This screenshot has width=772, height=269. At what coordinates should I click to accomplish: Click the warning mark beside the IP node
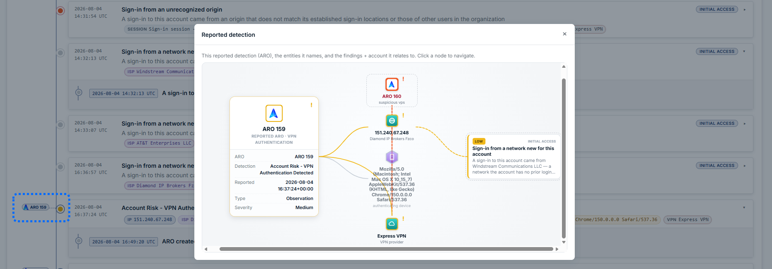click(403, 115)
